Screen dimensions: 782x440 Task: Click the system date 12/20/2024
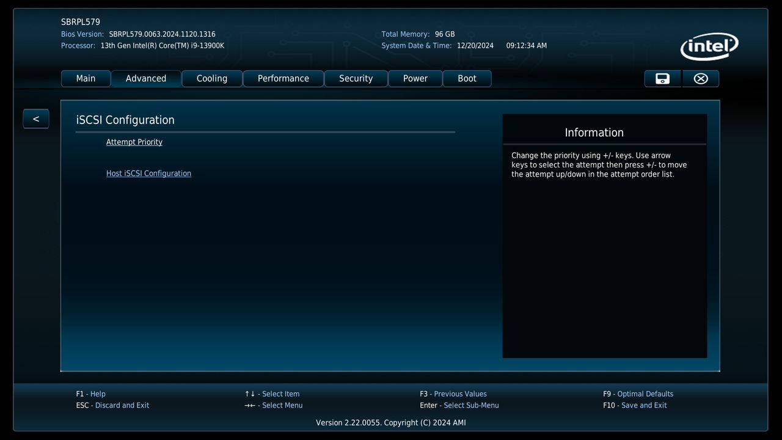click(475, 46)
